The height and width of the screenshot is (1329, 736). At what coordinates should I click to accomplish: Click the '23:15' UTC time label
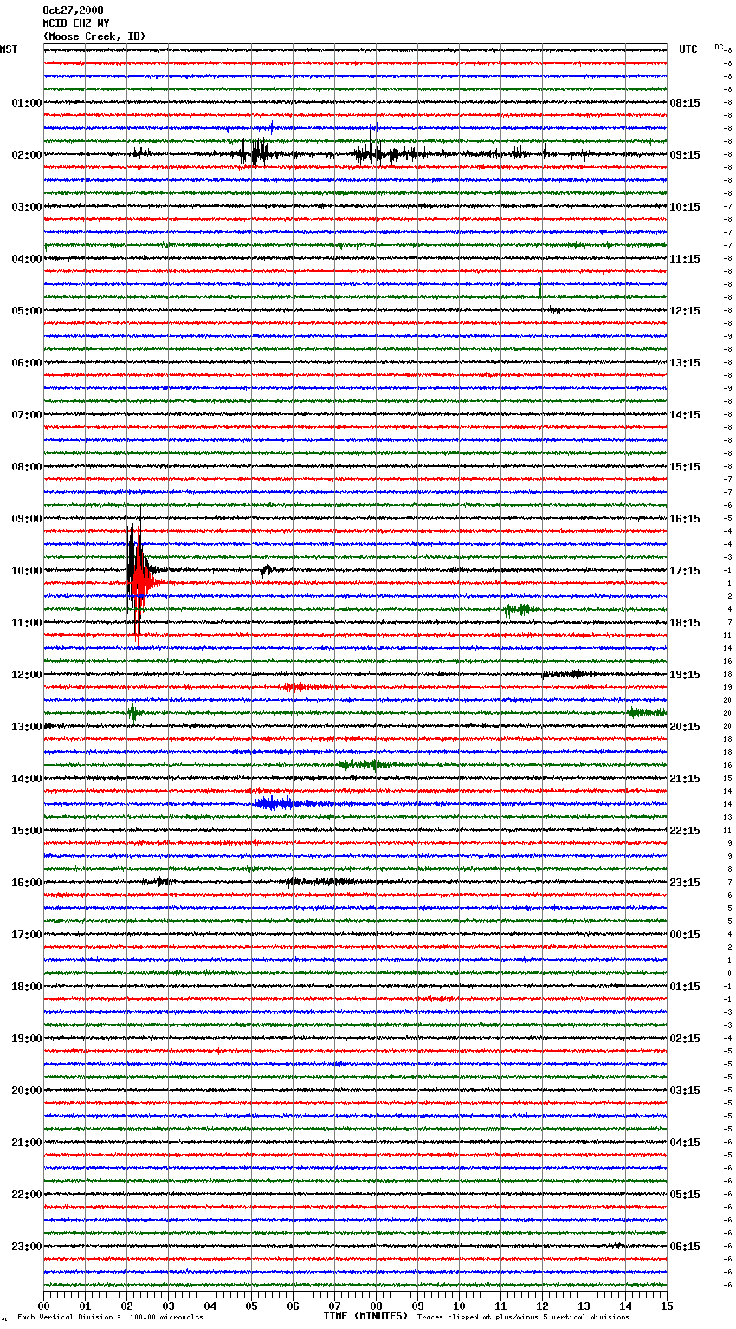[x=685, y=883]
